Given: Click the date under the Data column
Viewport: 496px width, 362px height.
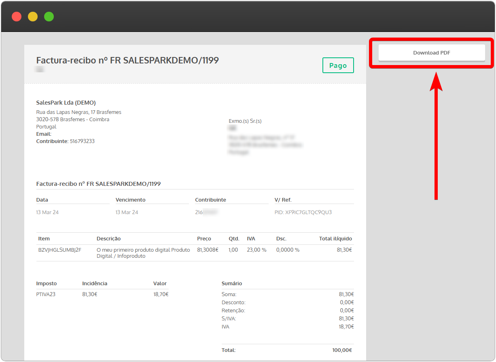Looking at the screenshot, I should (47, 212).
